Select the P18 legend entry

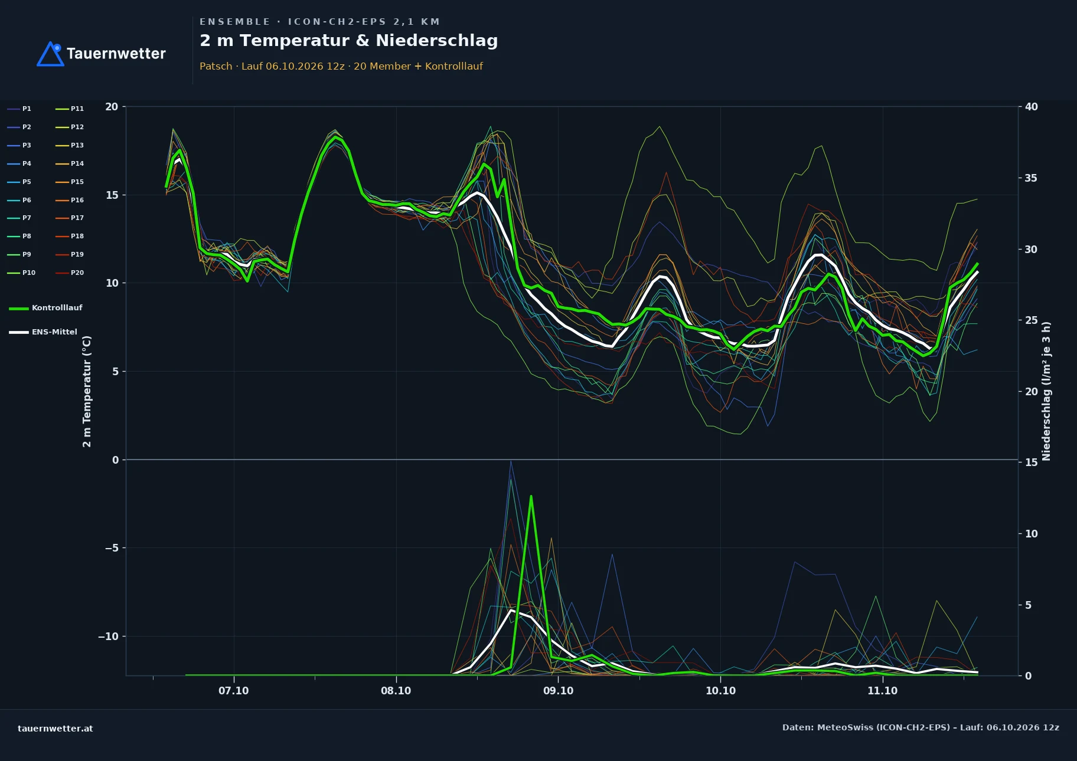(70, 236)
